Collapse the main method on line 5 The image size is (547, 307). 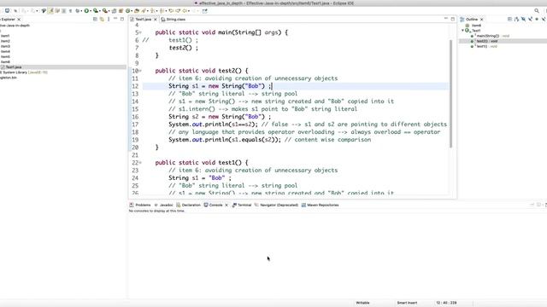tap(140, 32)
